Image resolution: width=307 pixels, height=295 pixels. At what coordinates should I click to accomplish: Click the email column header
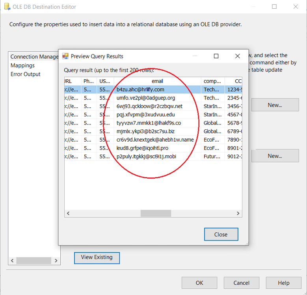[157, 81]
